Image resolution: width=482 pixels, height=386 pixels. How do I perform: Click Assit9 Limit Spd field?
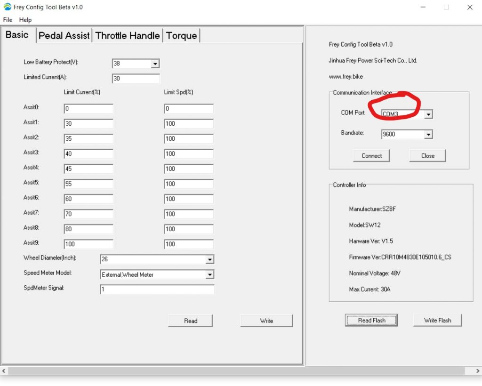coord(189,244)
